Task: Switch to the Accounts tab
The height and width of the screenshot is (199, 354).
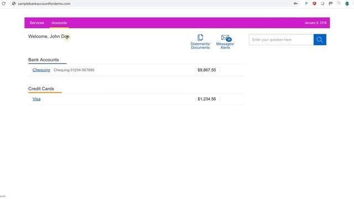Action: (x=59, y=23)
